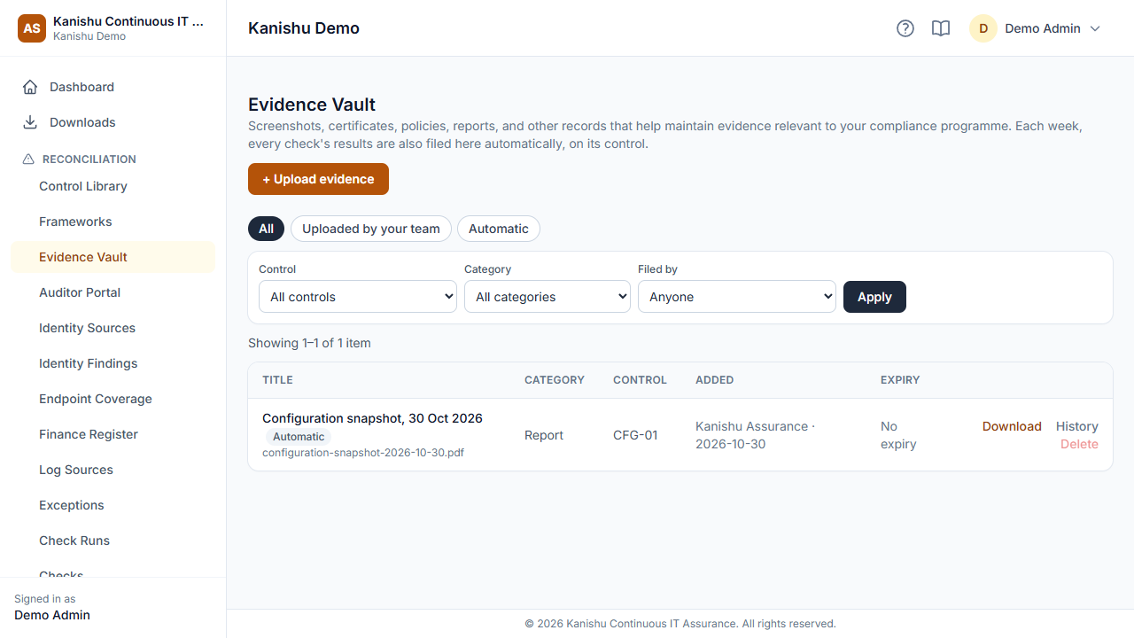Go to Endpoint Coverage
This screenshot has height=638, width=1134.
click(x=113, y=399)
